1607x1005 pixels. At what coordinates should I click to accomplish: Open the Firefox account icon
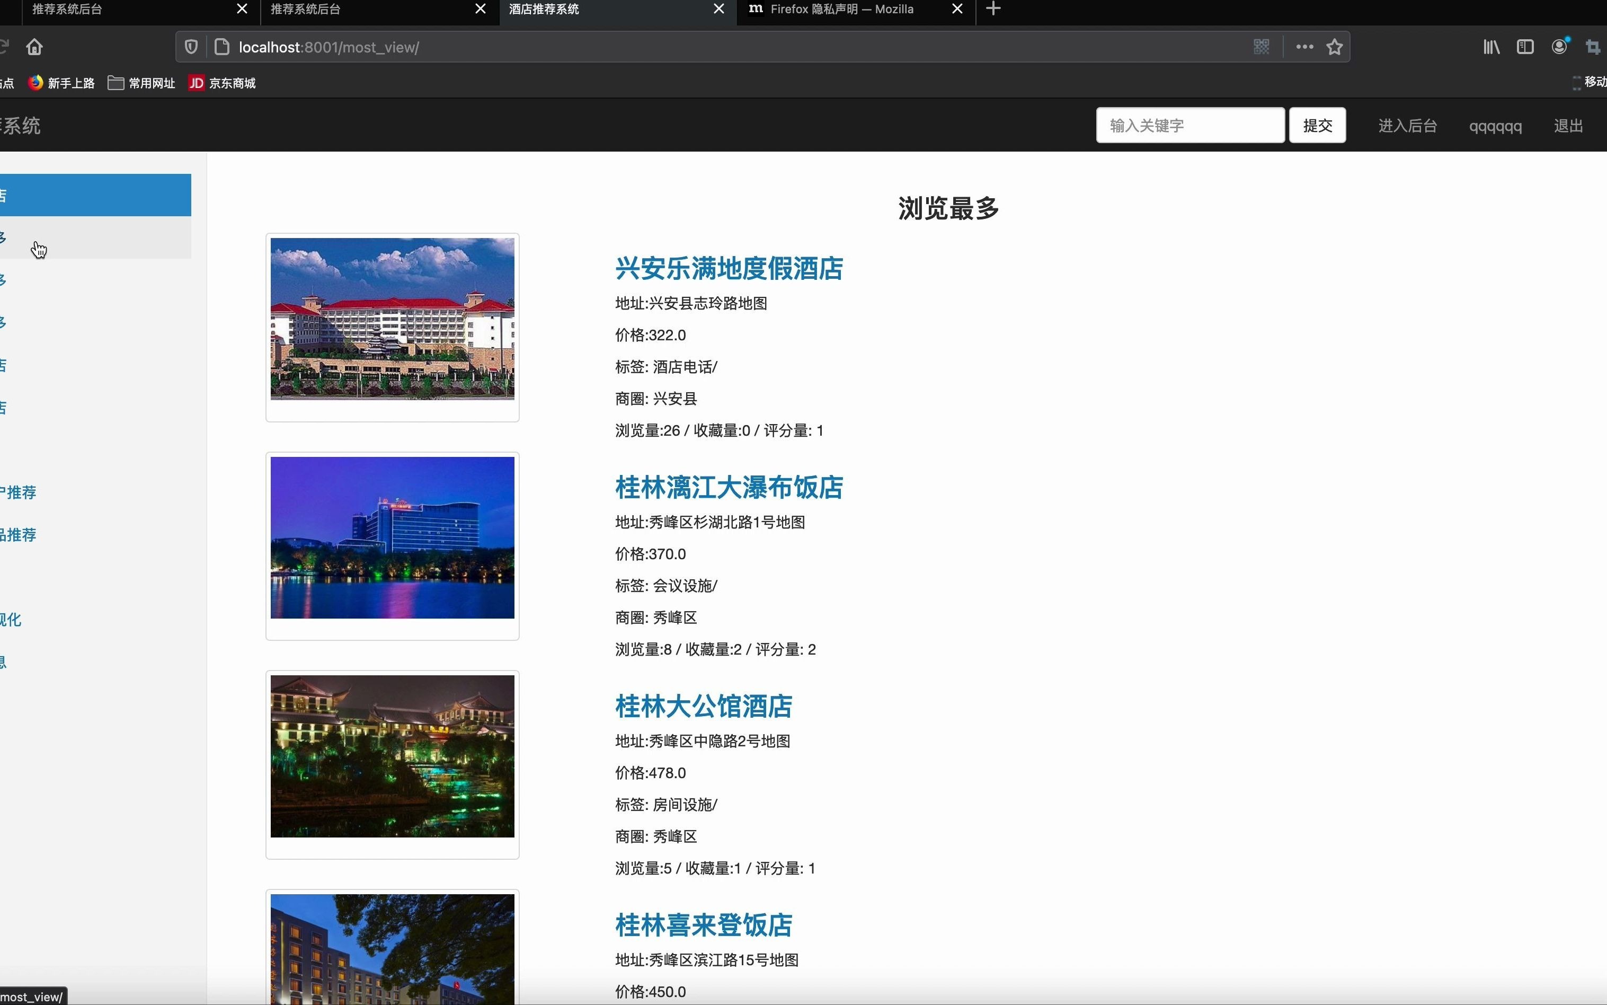click(1560, 47)
